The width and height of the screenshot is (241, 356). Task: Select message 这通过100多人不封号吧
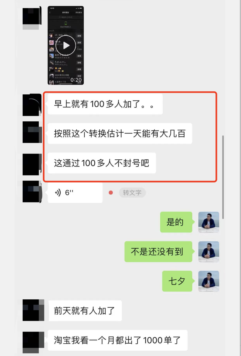(102, 163)
